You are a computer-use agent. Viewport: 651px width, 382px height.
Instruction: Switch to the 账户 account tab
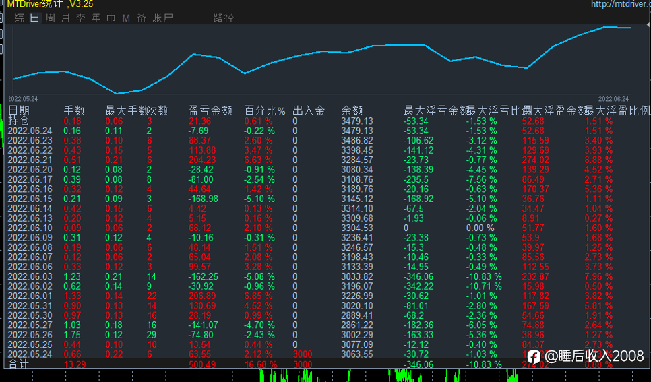(162, 18)
